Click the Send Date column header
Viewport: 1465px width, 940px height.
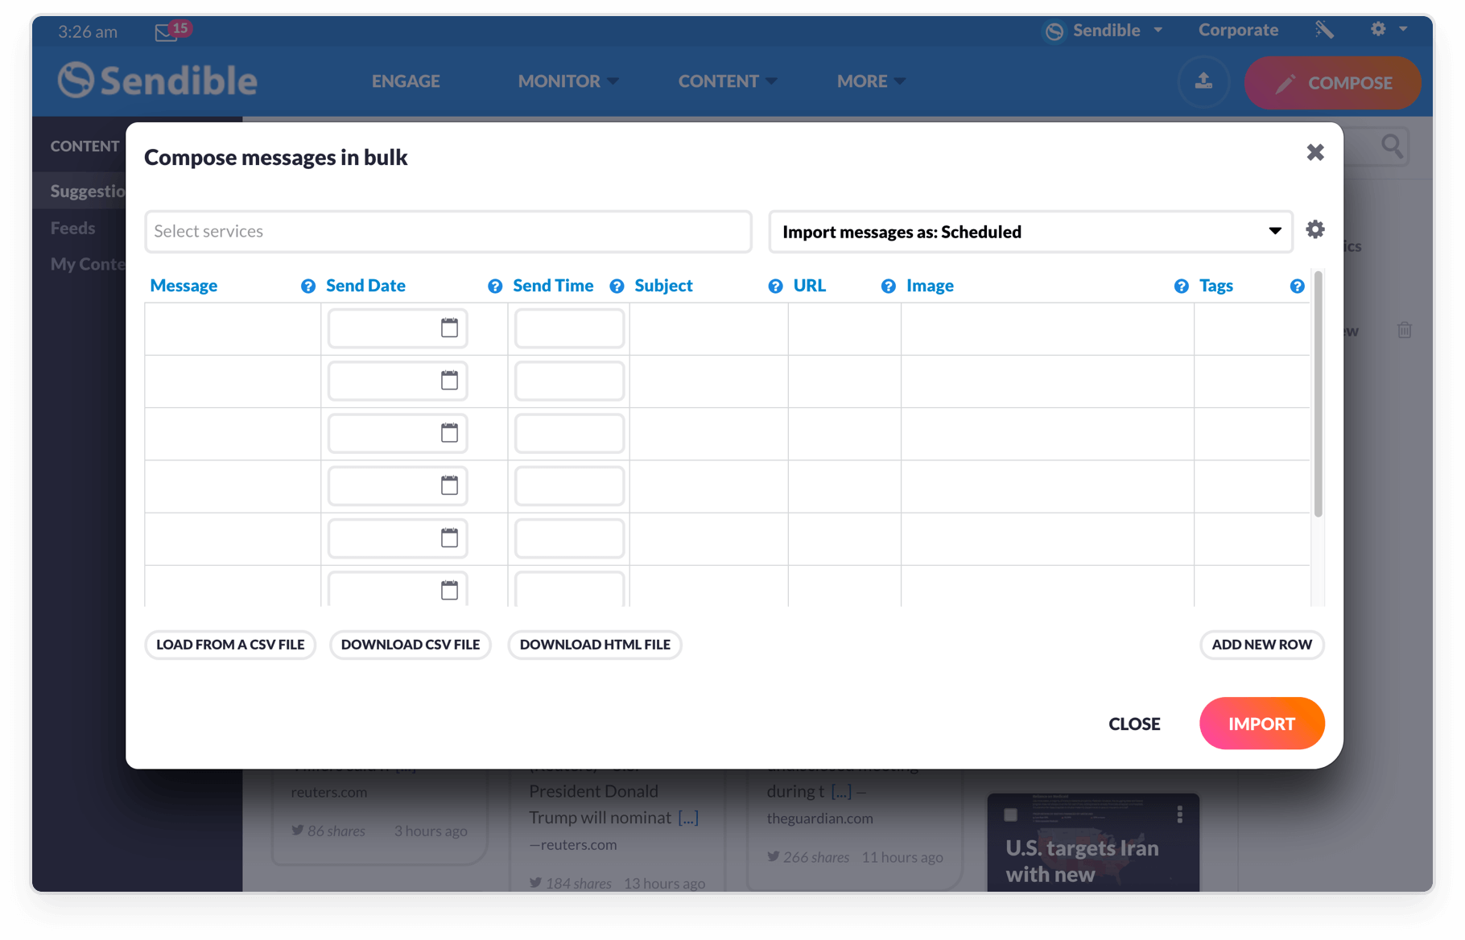point(365,286)
